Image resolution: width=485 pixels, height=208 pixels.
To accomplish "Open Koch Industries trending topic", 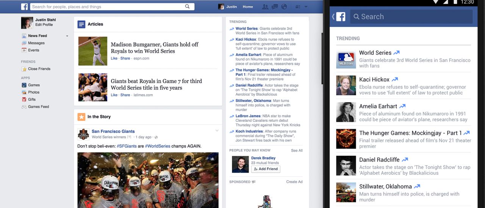I will click(249, 131).
